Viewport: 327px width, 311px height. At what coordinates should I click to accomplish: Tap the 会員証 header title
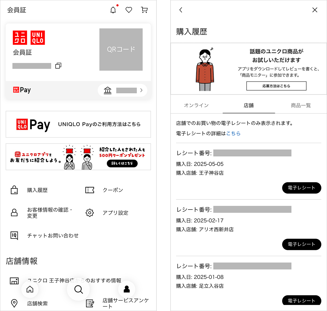pyautogui.click(x=17, y=10)
